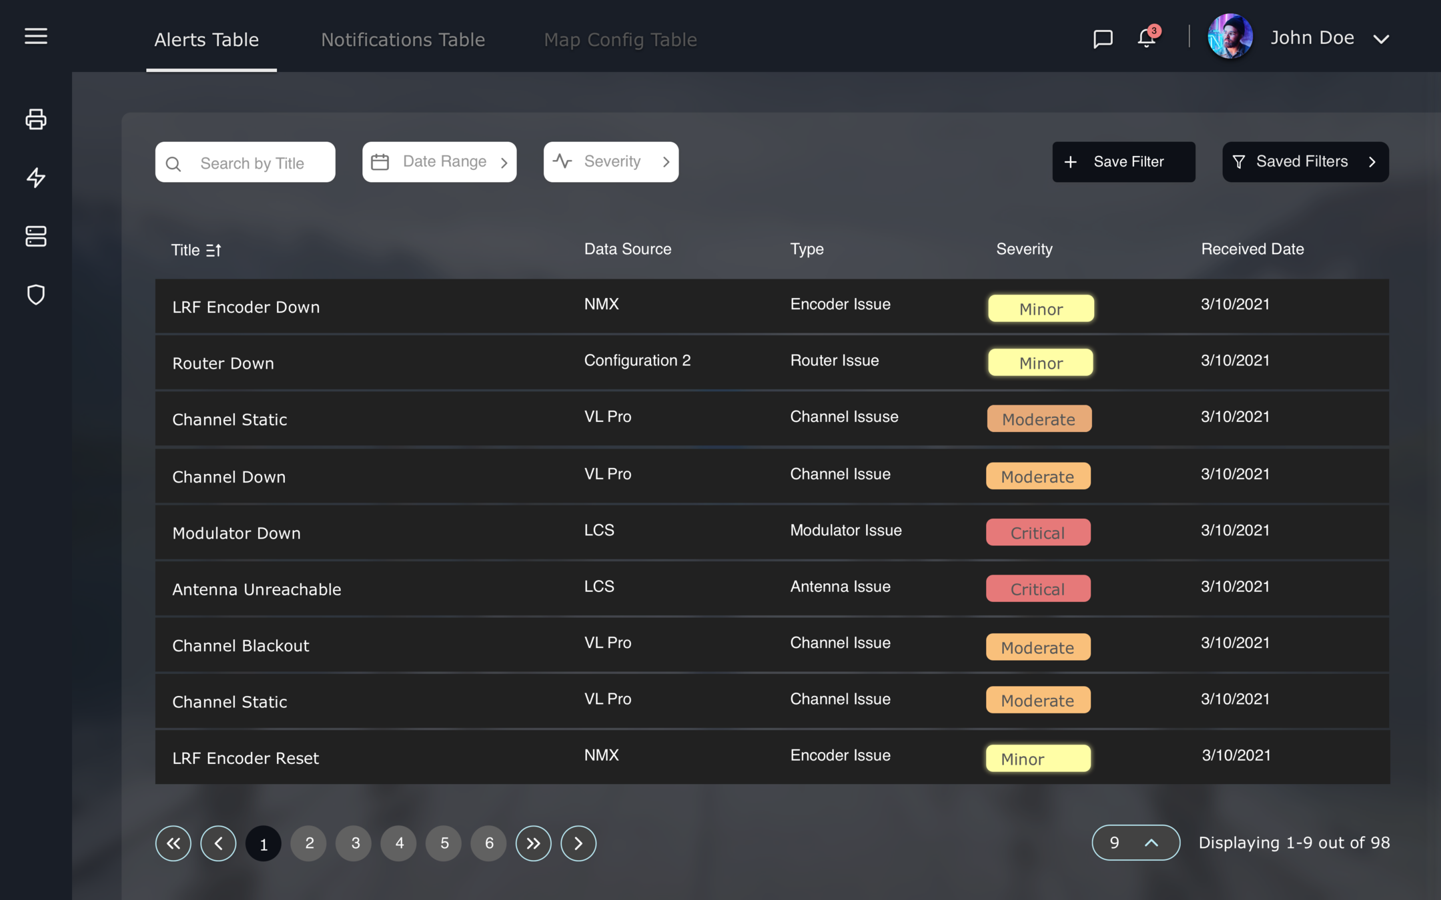Screen dimensions: 1441x900
Task: Expand John Doe user menu chevron
Action: click(x=1381, y=39)
